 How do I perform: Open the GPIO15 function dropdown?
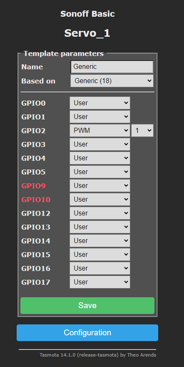pyautogui.click(x=100, y=254)
